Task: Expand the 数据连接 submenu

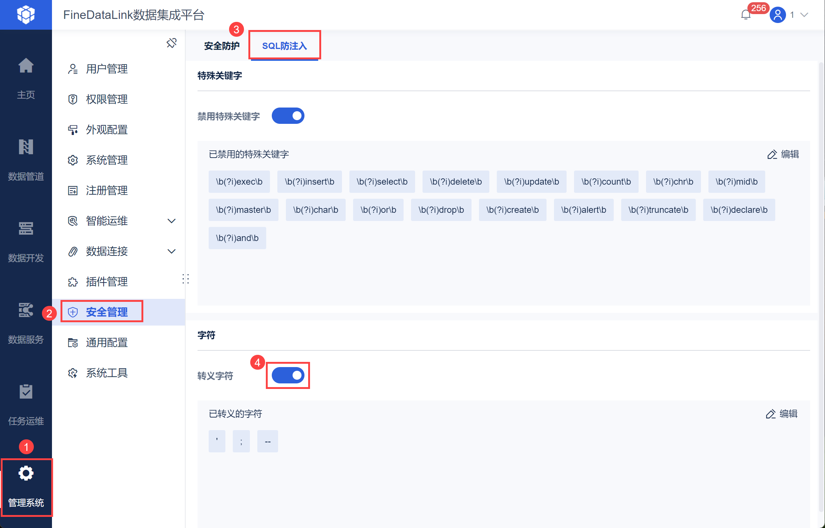Action: pyautogui.click(x=171, y=251)
